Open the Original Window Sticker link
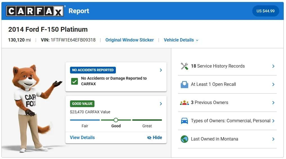The height and width of the screenshot is (159, 286). (130, 40)
